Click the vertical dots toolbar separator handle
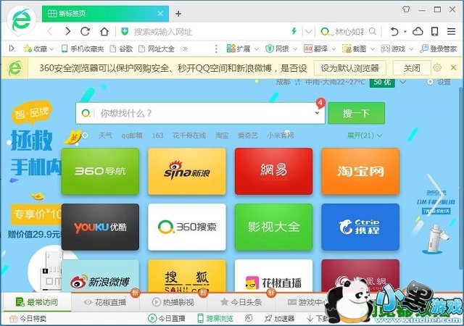This screenshot has height=326, width=464. pos(216,49)
